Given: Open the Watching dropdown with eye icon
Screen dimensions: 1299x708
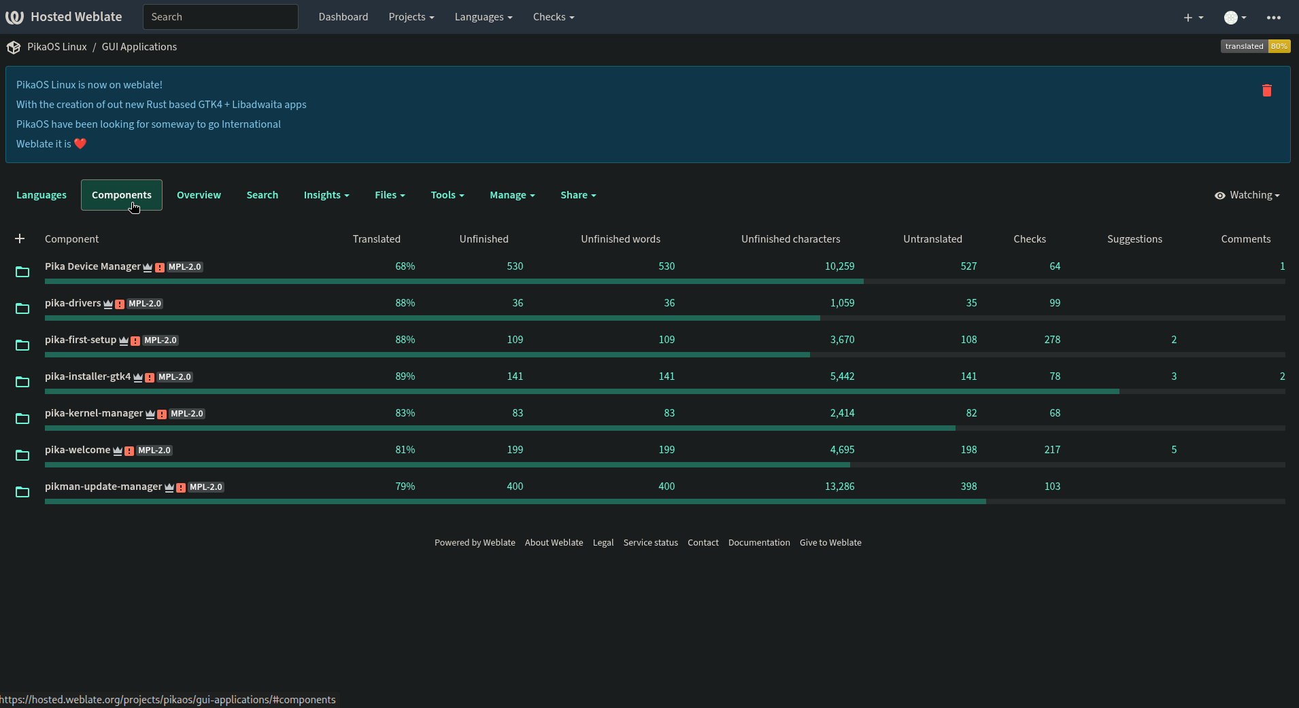Looking at the screenshot, I should (x=1247, y=195).
